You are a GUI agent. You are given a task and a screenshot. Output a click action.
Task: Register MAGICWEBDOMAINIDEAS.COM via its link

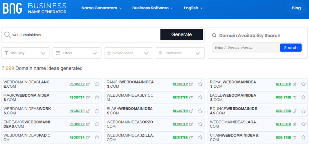tap(77, 98)
